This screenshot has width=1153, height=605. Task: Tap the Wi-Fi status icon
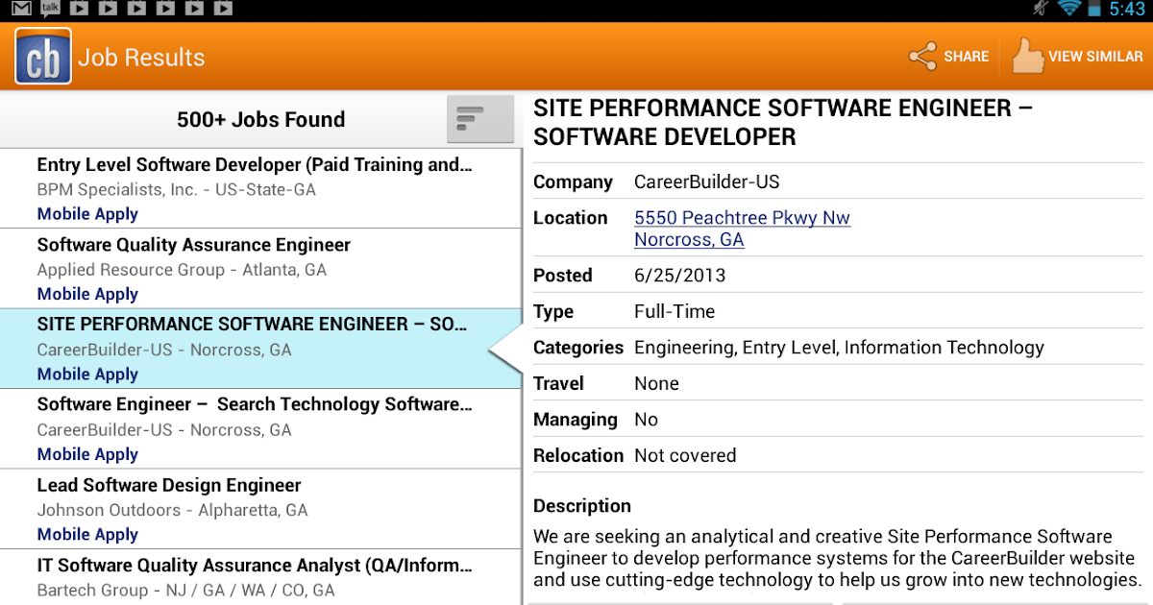[1069, 9]
